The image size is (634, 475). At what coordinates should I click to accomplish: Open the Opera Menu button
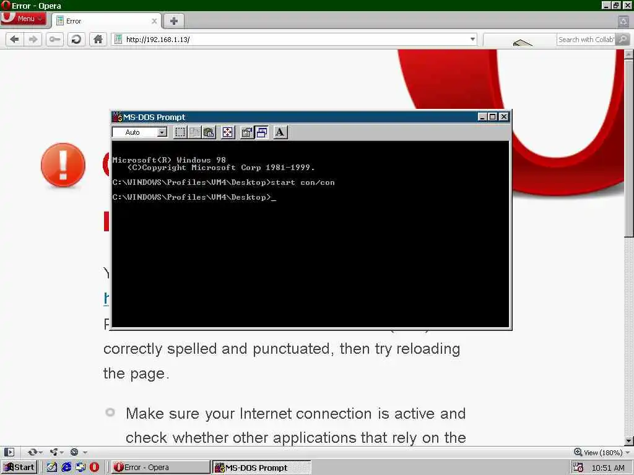point(23,18)
